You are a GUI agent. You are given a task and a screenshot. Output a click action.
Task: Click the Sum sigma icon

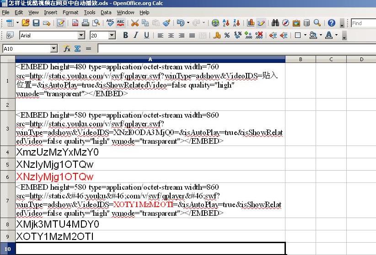pos(77,49)
